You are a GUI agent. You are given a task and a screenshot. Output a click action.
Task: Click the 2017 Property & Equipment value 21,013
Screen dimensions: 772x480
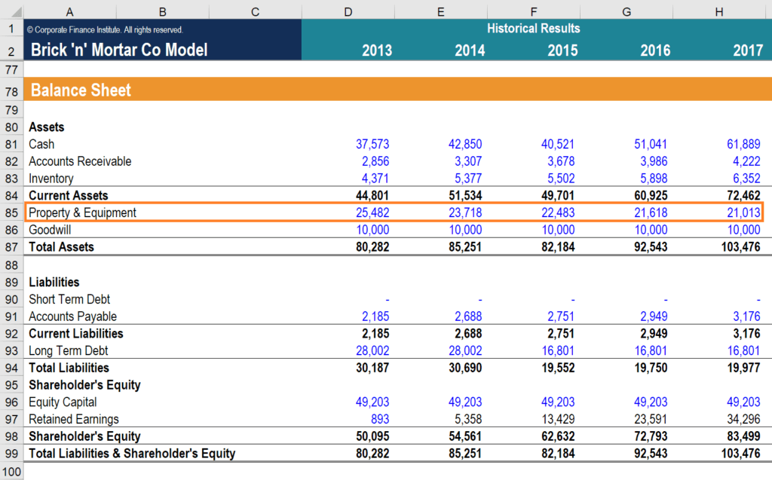point(743,212)
